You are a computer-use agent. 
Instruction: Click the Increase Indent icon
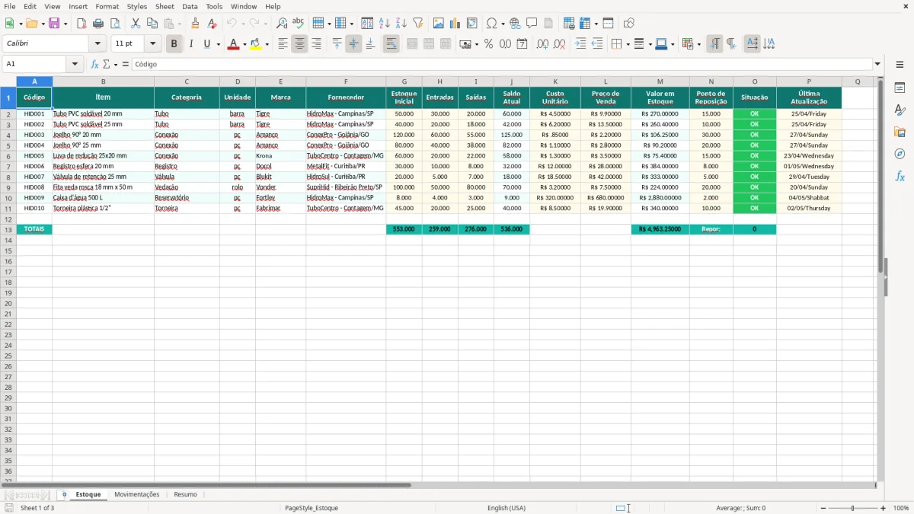[580, 44]
